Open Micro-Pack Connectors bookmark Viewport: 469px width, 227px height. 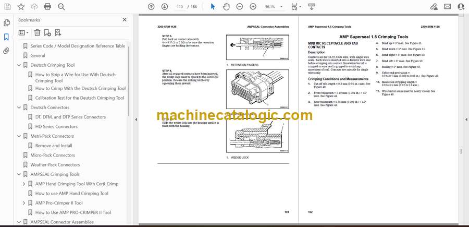tap(53, 155)
